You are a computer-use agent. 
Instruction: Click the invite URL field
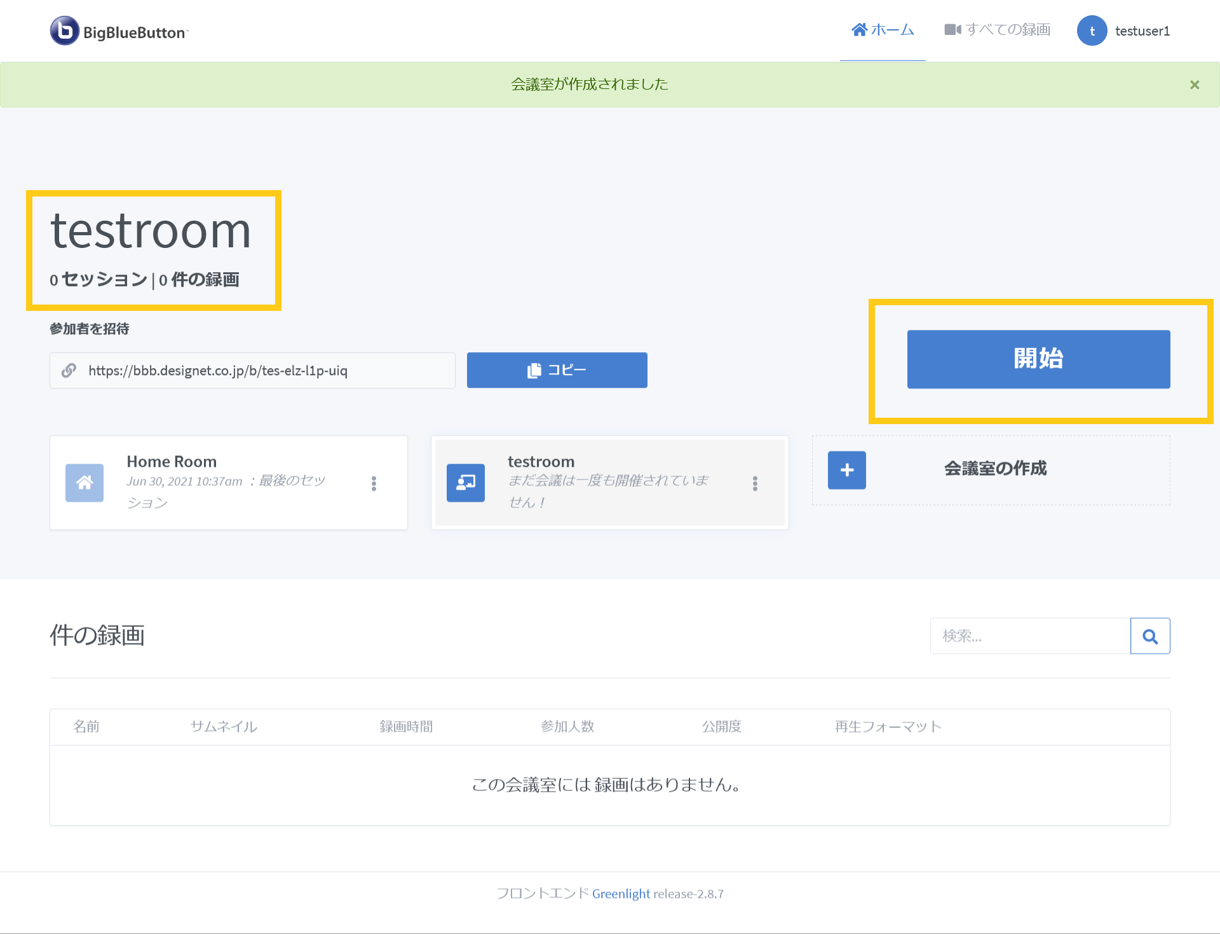tap(252, 370)
